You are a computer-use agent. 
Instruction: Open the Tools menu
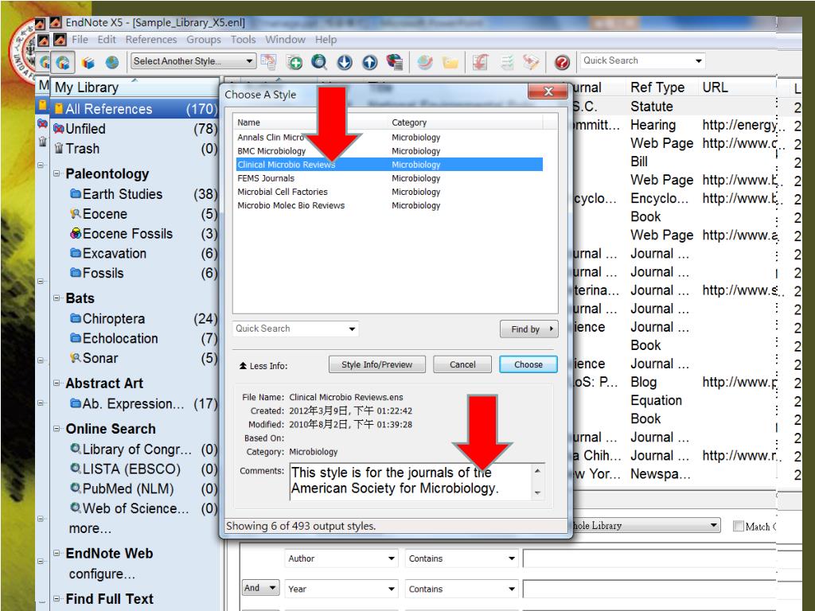click(244, 40)
